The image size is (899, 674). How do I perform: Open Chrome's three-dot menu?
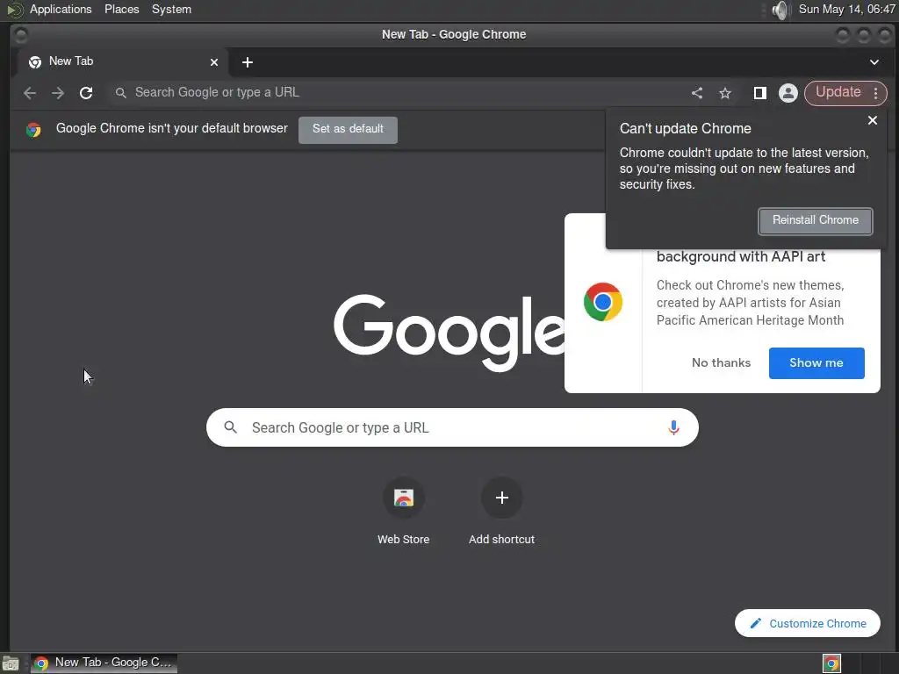876,93
